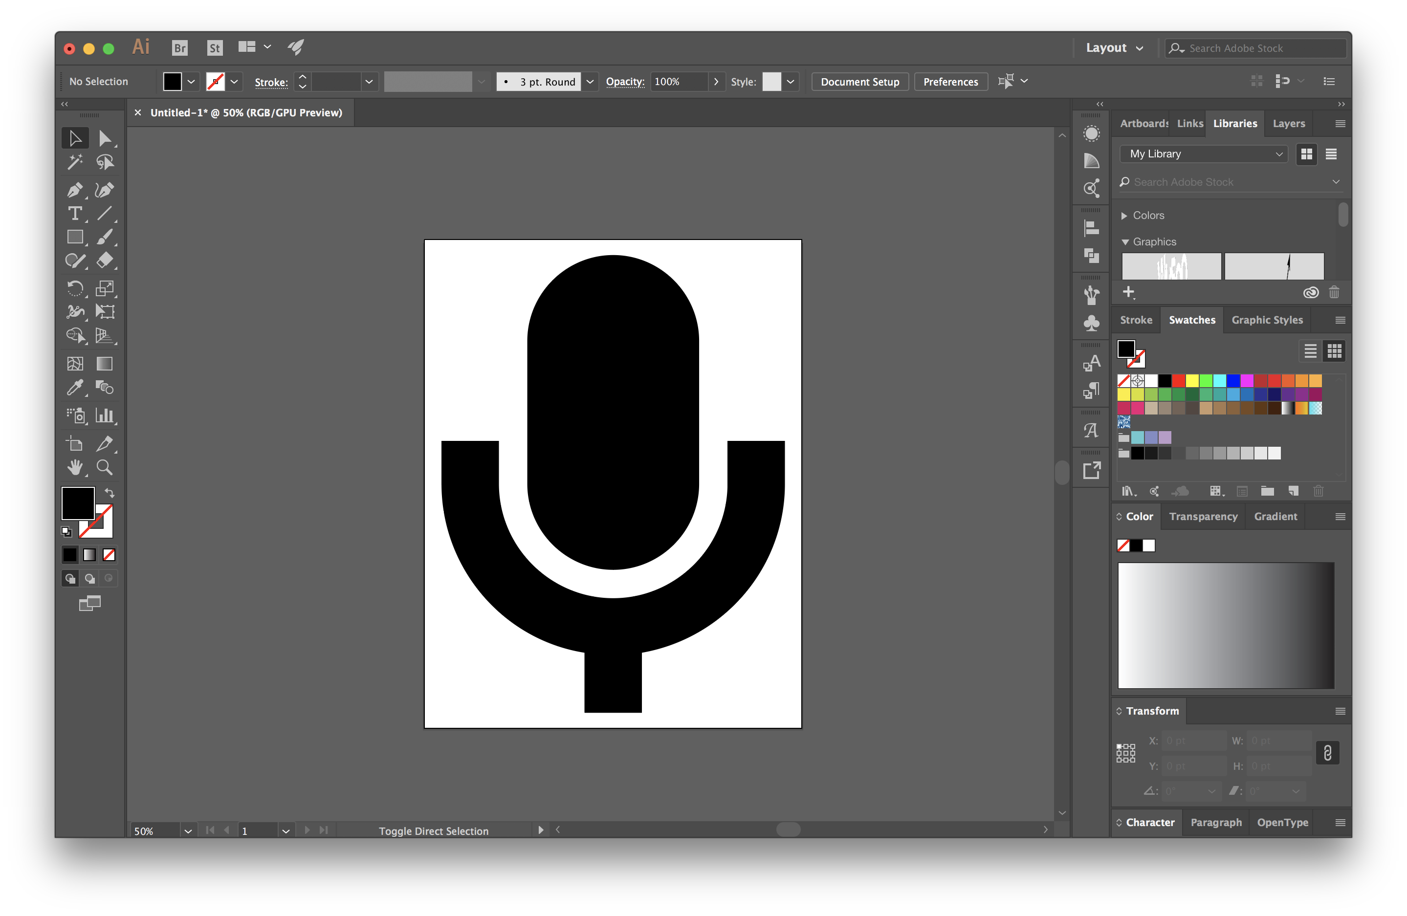Switch to the Swatches tab

[x=1189, y=320]
